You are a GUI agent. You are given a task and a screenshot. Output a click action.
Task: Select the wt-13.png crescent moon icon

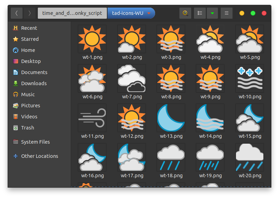pyautogui.click(x=171, y=118)
